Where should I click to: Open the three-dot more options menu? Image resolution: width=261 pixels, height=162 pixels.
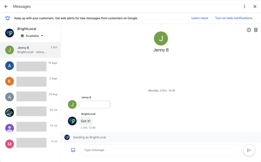pos(244,7)
